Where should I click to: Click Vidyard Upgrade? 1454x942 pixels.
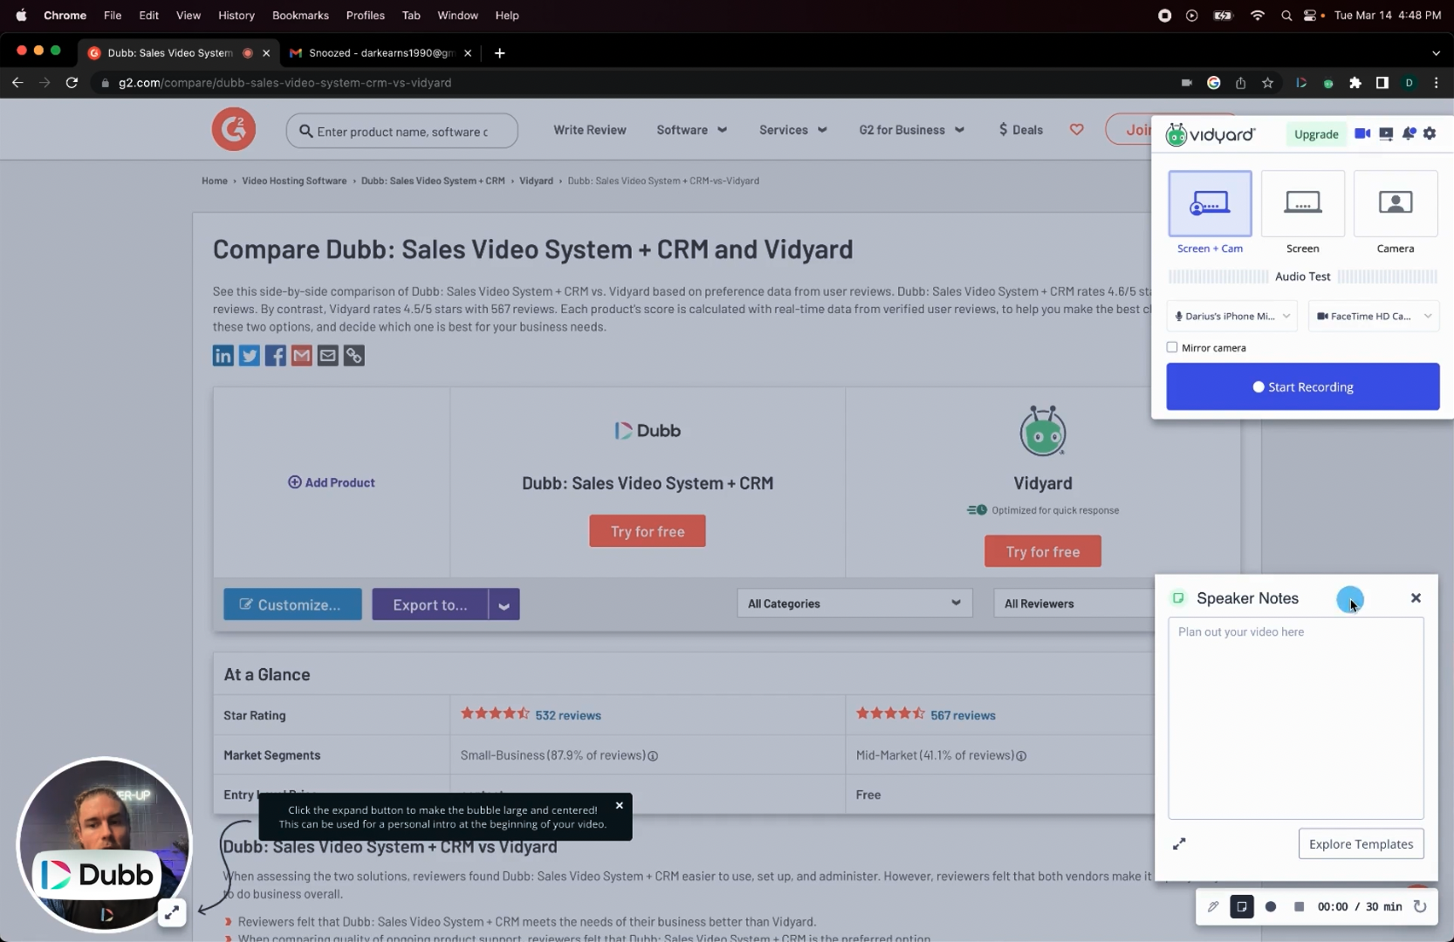1316,133
